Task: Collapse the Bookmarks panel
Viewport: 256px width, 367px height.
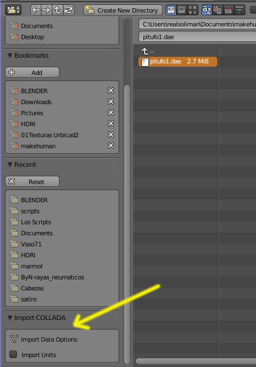Action: pos(10,56)
